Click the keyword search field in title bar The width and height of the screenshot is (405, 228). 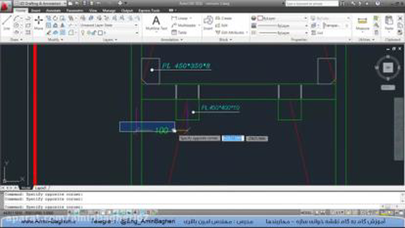click(x=312, y=3)
